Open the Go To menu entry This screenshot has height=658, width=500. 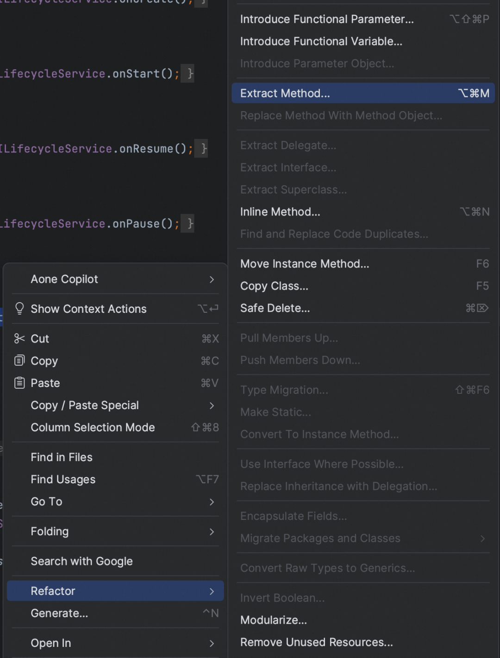(x=115, y=502)
